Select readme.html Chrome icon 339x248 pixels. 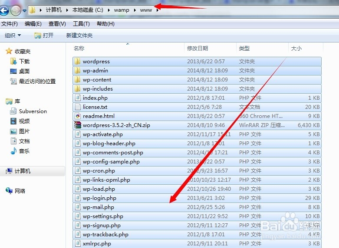(78, 116)
